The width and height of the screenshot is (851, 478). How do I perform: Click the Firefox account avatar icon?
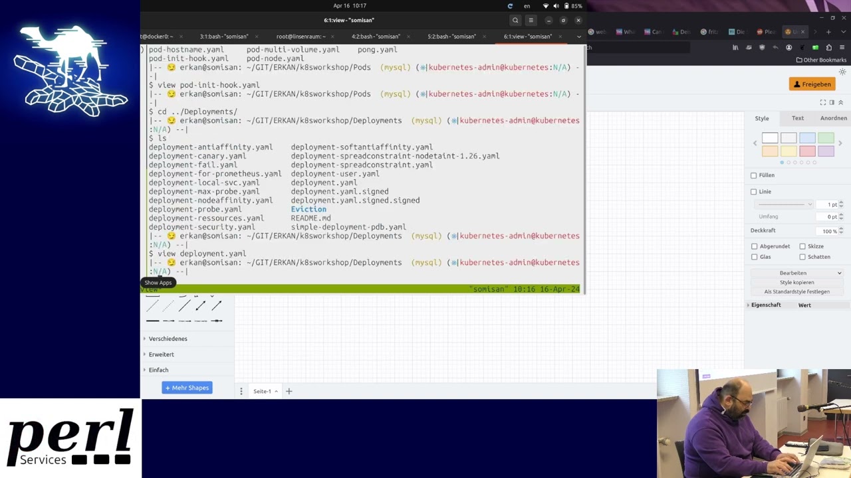pos(789,48)
